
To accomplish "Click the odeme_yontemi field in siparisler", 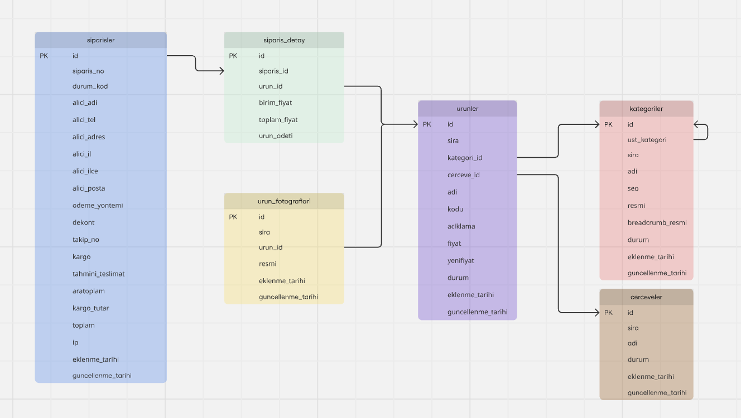I will tap(98, 206).
